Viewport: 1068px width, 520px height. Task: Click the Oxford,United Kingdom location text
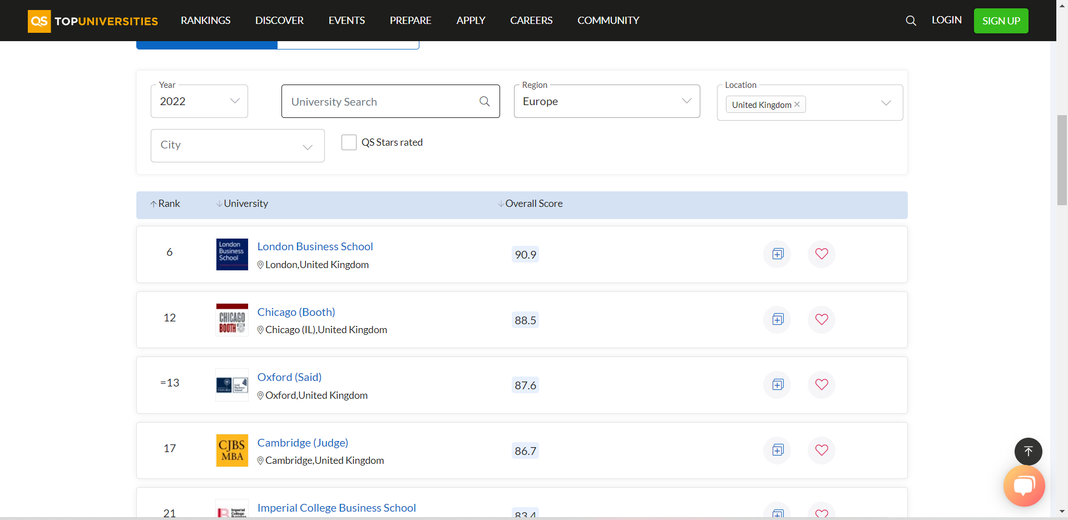(x=317, y=395)
